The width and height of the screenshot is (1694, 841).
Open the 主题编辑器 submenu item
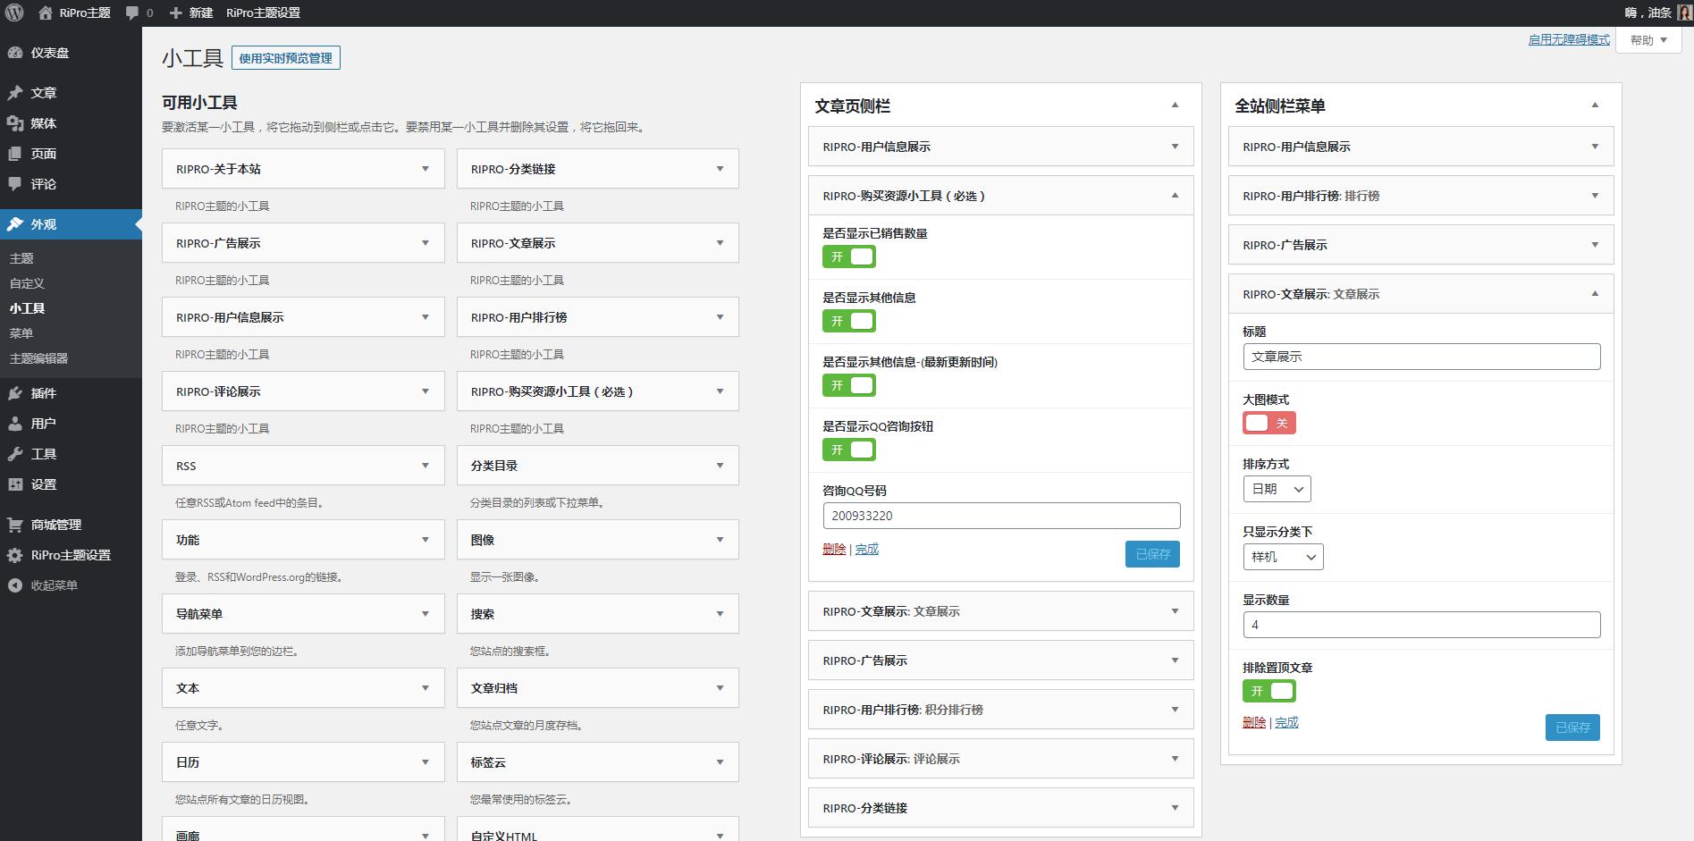pyautogui.click(x=38, y=358)
